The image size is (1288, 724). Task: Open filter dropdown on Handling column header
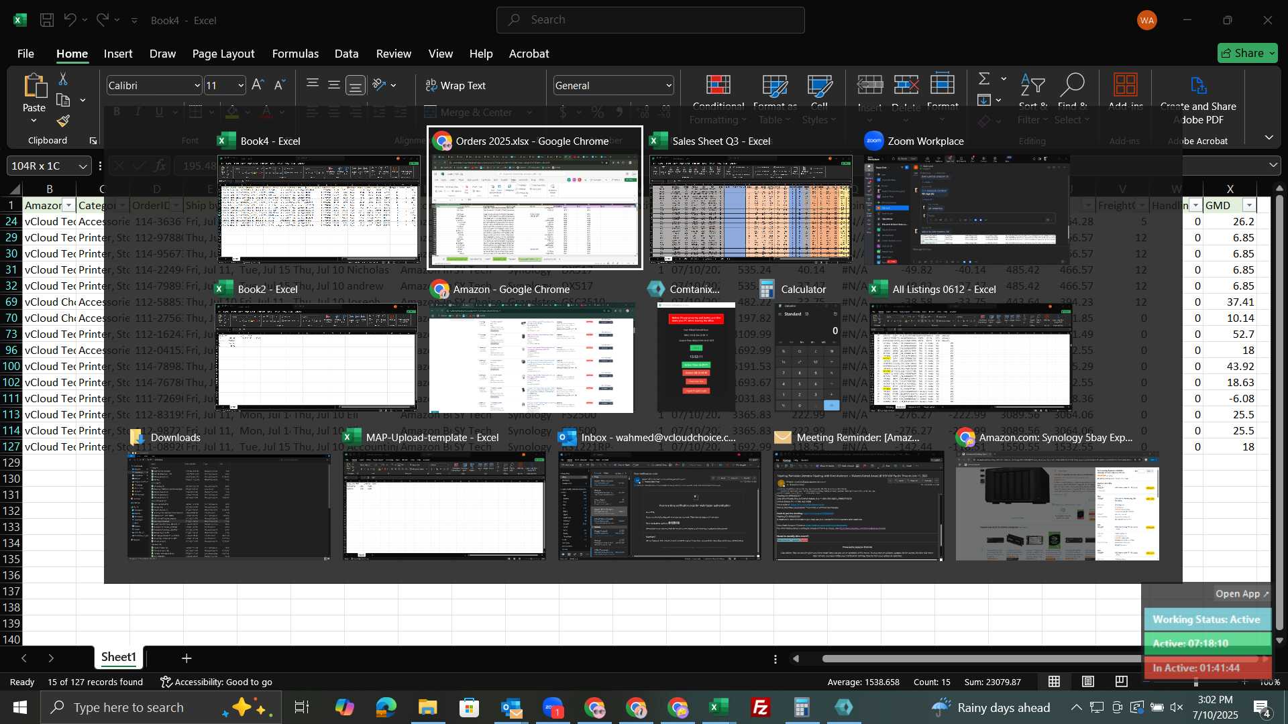click(1195, 205)
